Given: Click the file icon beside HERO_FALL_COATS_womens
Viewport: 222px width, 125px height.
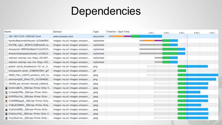Looking at the screenshot, I should pos(6,75).
